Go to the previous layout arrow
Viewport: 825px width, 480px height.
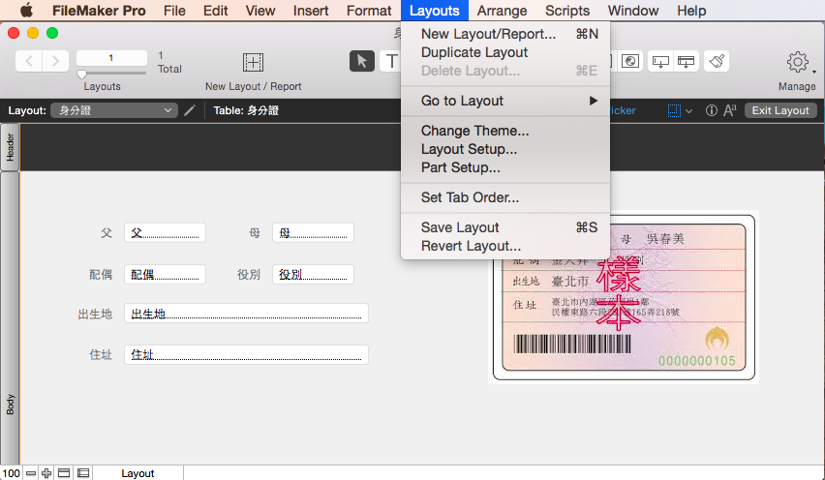tap(29, 61)
